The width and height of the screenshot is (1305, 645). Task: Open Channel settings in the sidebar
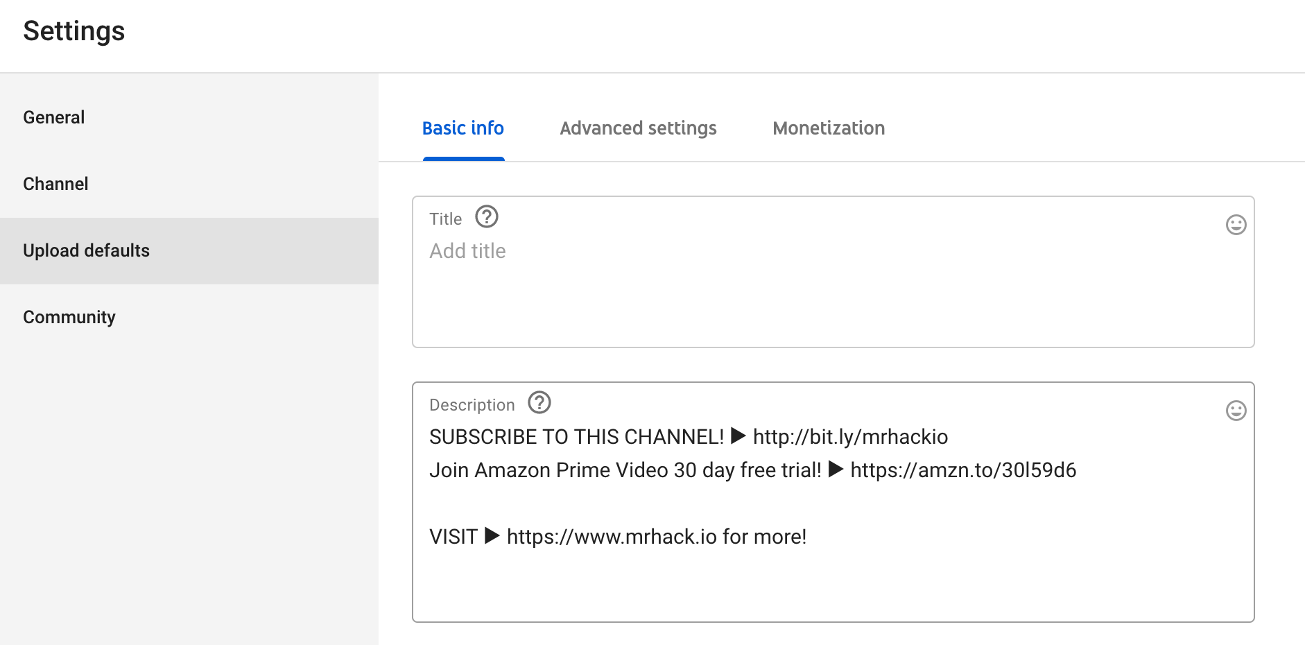pos(55,184)
